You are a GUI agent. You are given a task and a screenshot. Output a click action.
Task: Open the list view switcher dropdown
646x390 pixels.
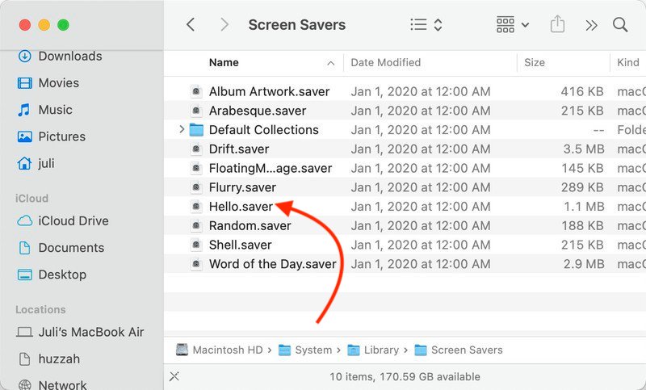click(427, 25)
